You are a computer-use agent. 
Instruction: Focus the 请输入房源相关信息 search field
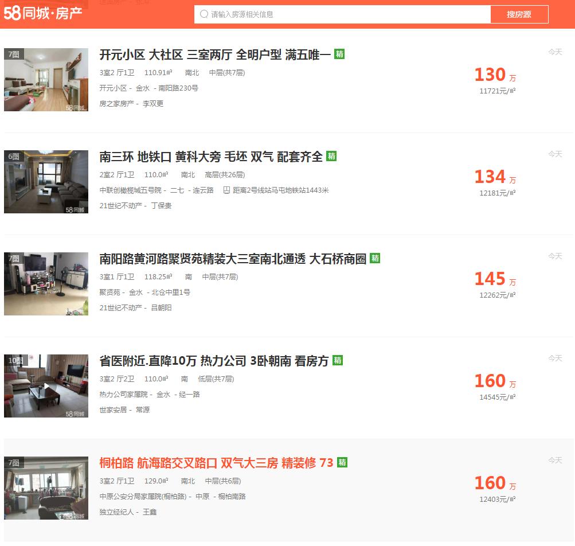point(342,14)
